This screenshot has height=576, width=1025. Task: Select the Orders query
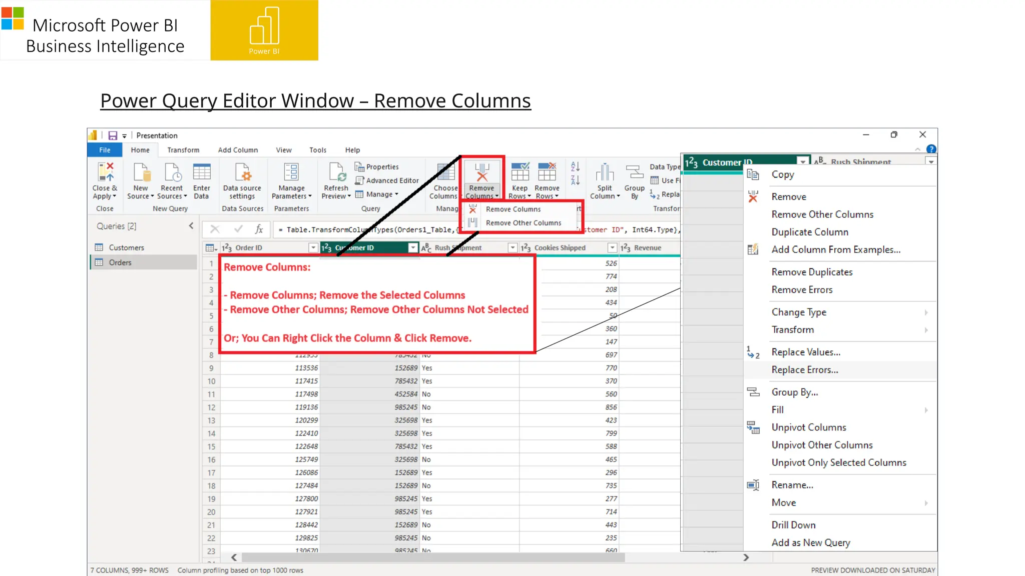[x=144, y=262]
